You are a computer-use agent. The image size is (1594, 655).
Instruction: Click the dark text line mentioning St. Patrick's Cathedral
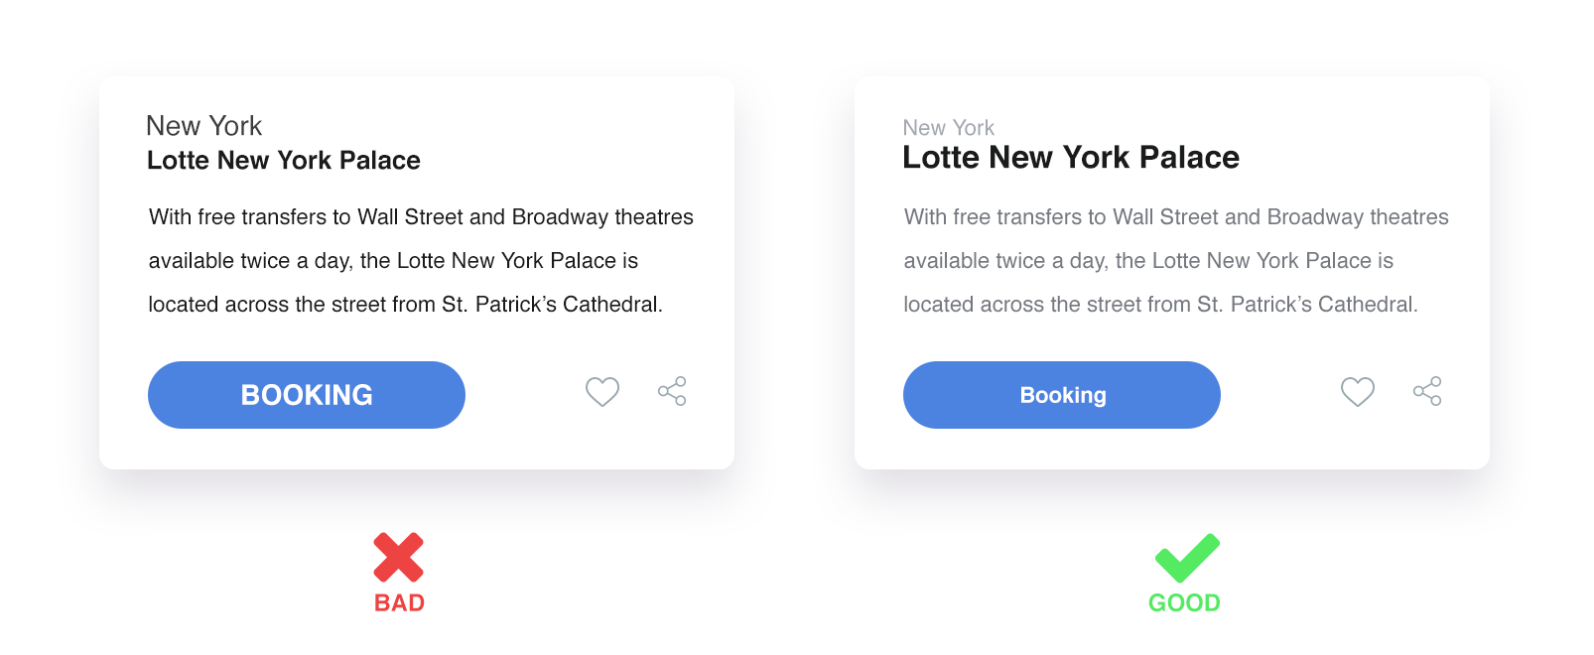pos(405,305)
